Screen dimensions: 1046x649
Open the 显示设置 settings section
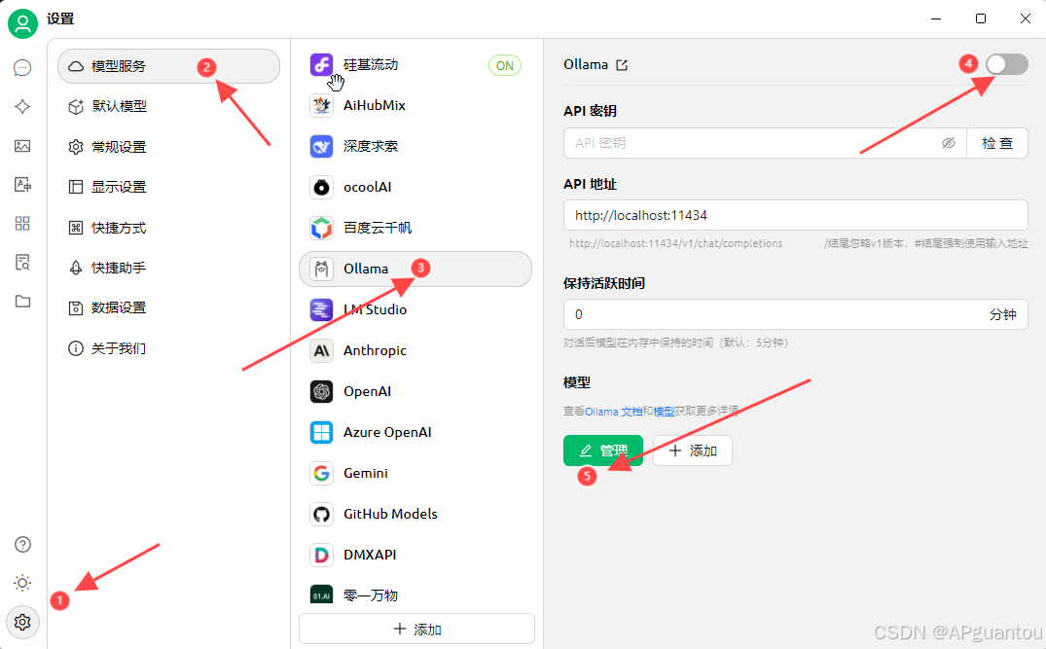(168, 187)
